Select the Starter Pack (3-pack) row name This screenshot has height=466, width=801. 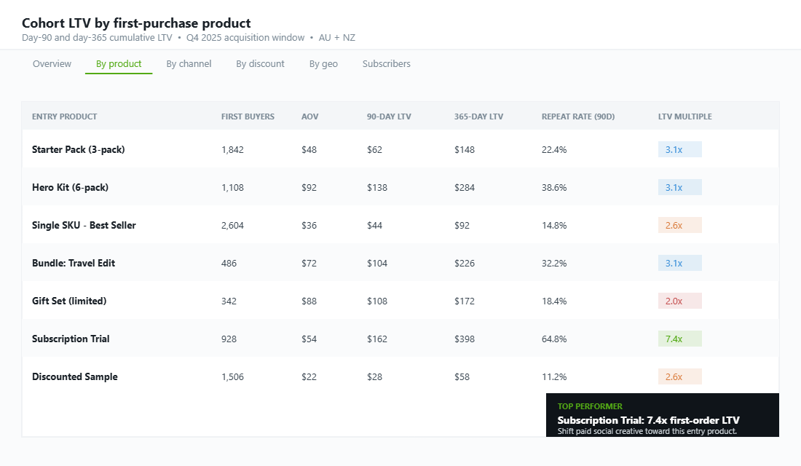click(78, 150)
